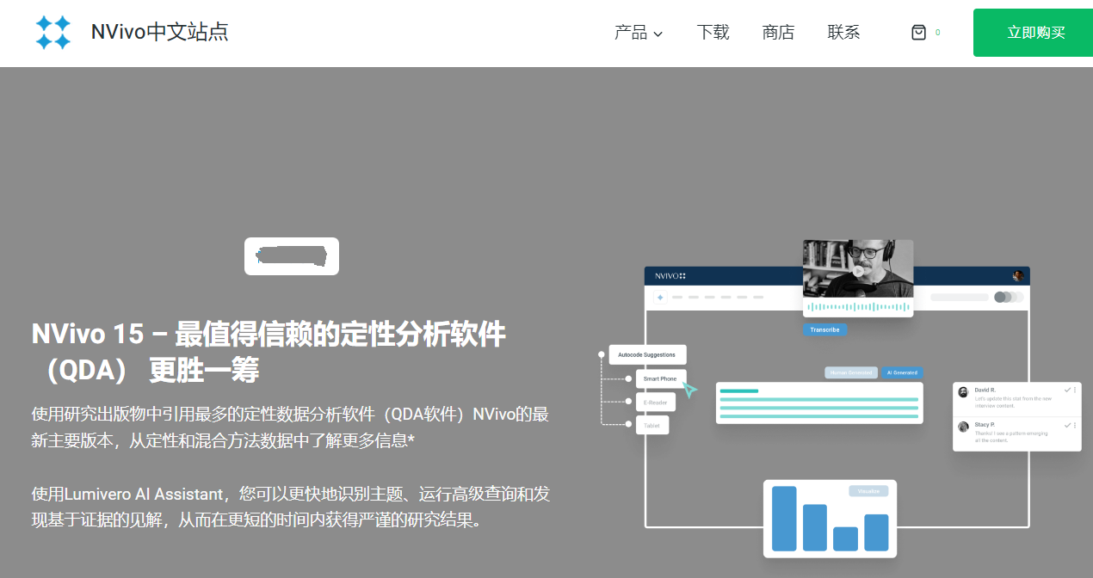1093x578 pixels.
Task: Select the Human Generated tag
Action: 851,372
